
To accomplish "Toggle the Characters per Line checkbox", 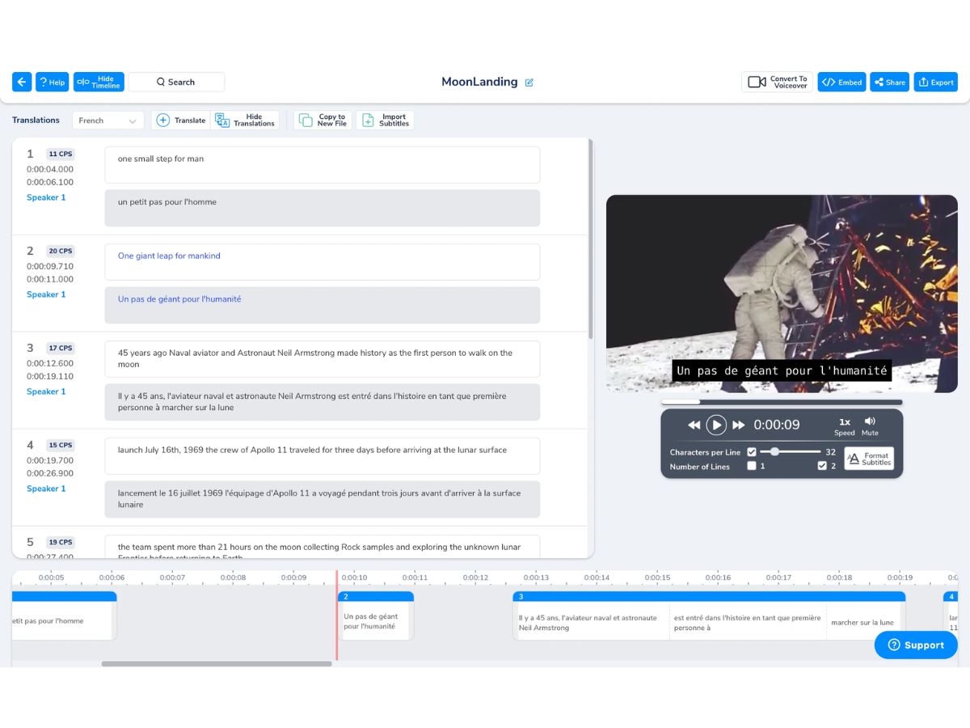I will point(752,452).
